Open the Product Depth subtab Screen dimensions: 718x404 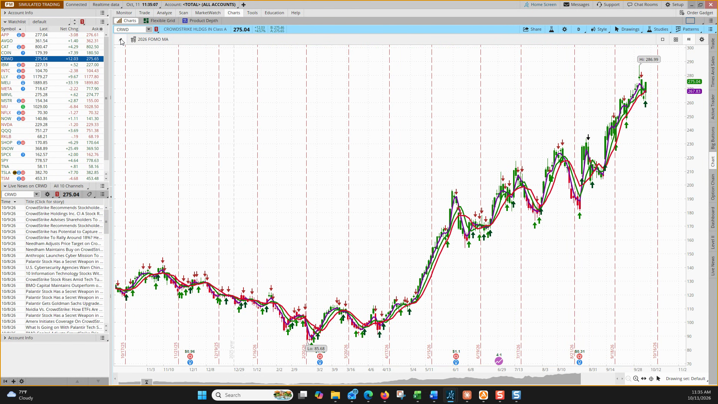click(x=200, y=21)
